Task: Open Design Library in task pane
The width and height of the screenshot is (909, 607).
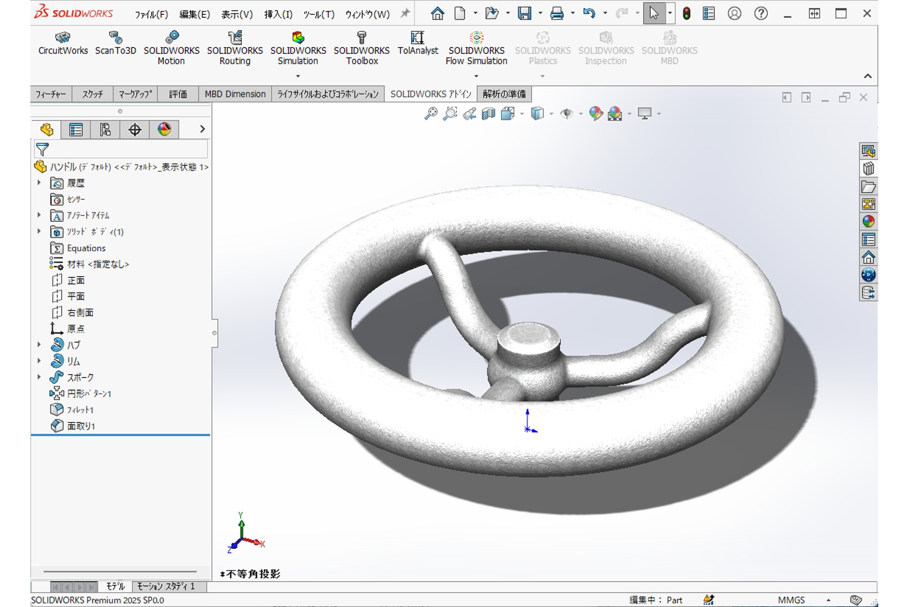Action: 868,169
